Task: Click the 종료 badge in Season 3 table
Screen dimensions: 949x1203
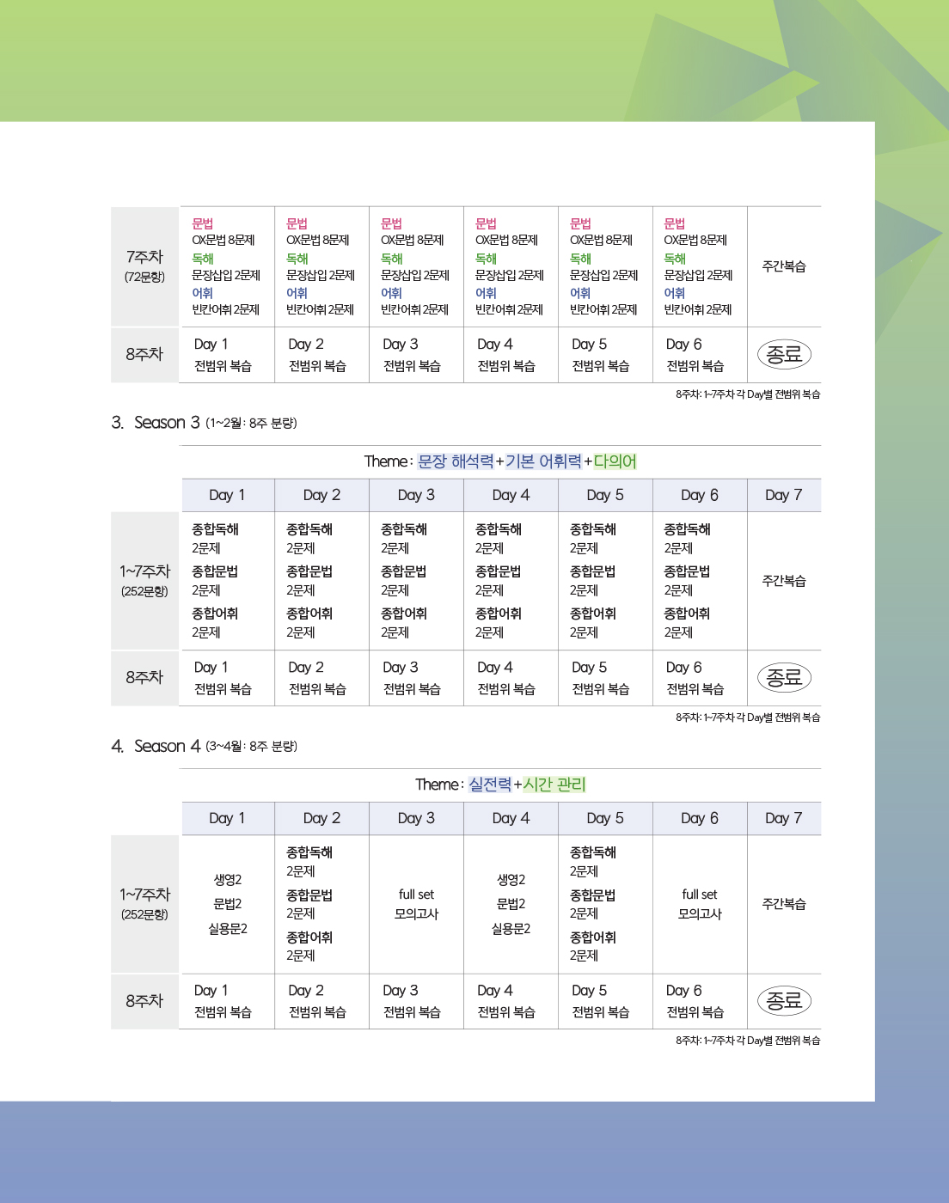Action: pyautogui.click(x=783, y=678)
